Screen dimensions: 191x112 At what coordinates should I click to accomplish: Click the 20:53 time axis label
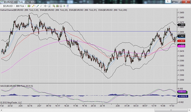click(x=93, y=106)
